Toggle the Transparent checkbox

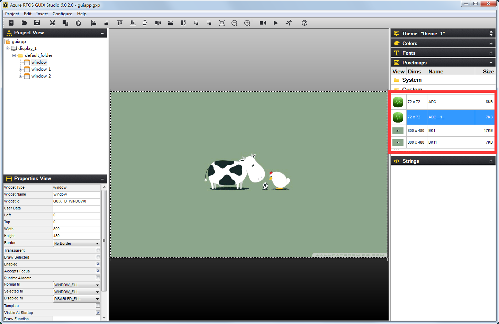point(98,250)
